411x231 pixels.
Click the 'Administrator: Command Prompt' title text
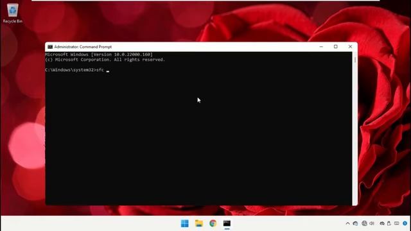point(83,47)
